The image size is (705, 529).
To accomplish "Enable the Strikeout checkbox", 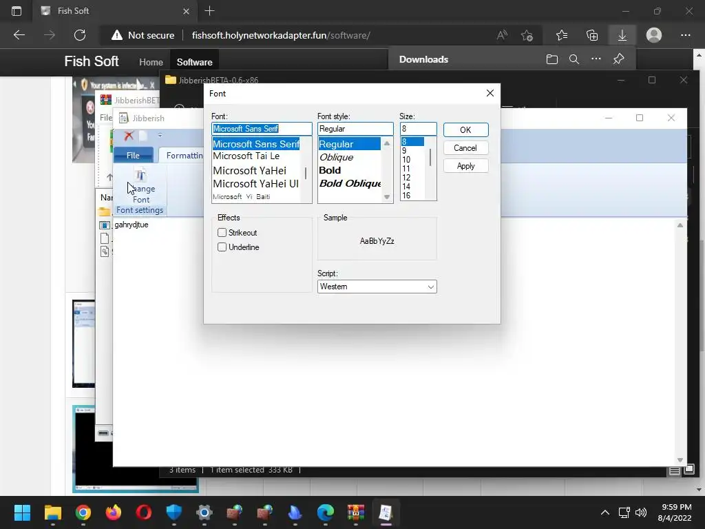I will 222,233.
